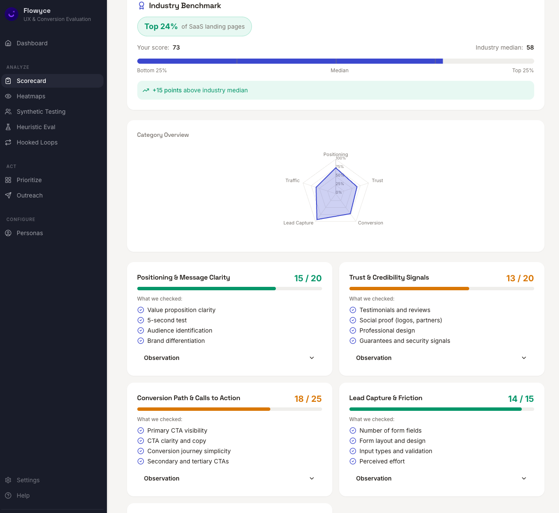Click the industry benchmark score bar
Image resolution: width=559 pixels, height=513 pixels.
point(336,61)
